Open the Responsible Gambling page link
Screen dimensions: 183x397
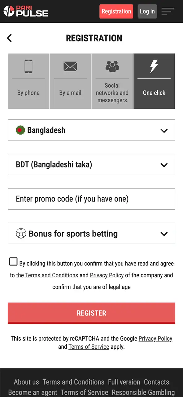143,392
